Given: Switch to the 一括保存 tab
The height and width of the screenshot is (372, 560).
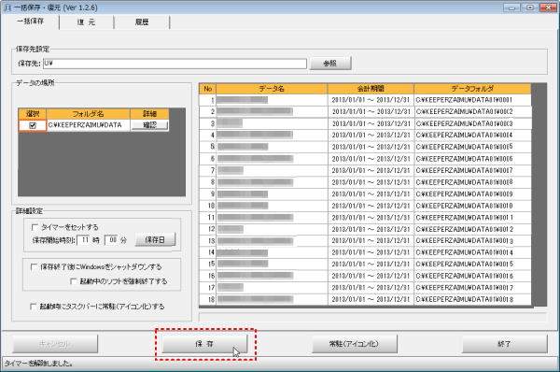Looking at the screenshot, I should point(31,21).
